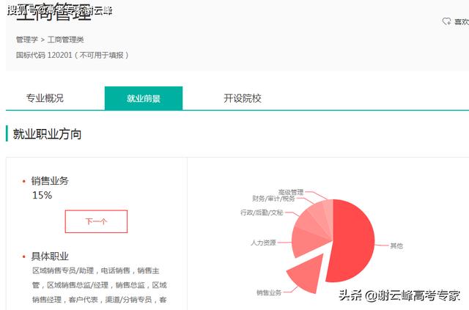Switch to the 专业概况 tab
The image size is (469, 310).
[x=45, y=98]
